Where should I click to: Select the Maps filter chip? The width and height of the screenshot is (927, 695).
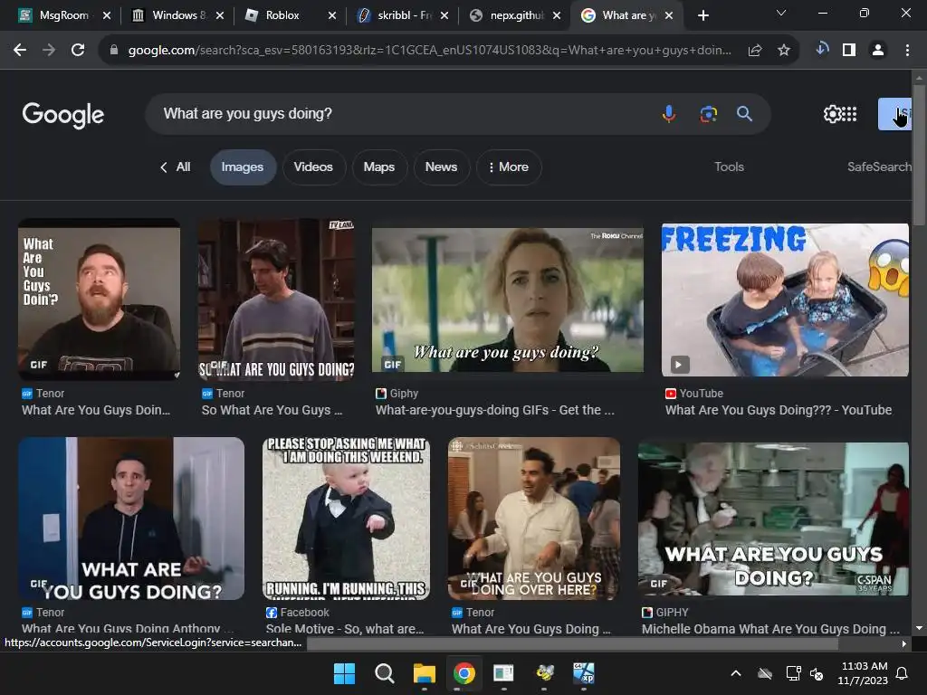(379, 167)
